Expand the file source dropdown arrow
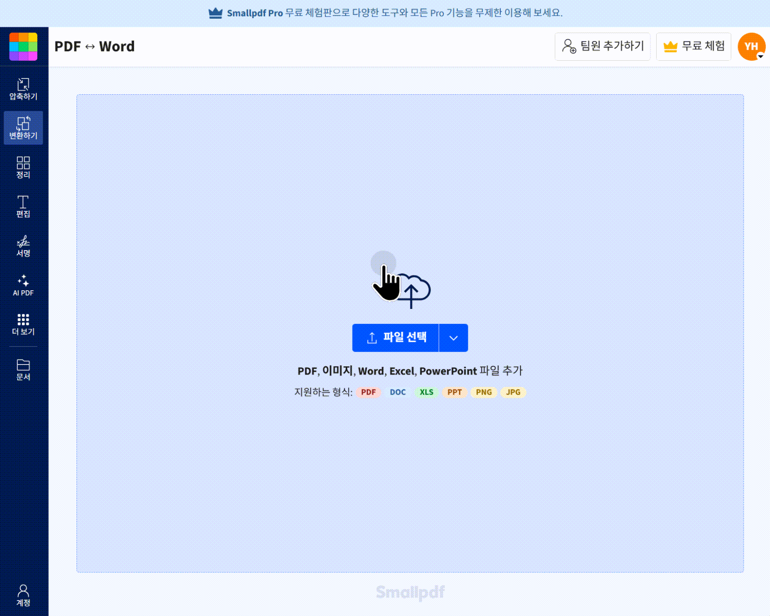This screenshot has width=770, height=616. point(453,338)
